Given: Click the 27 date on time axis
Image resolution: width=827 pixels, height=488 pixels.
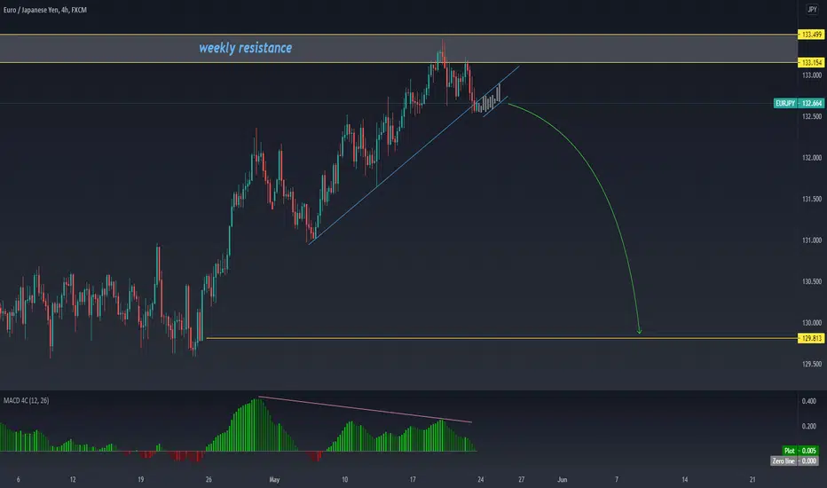Looking at the screenshot, I should [x=521, y=479].
